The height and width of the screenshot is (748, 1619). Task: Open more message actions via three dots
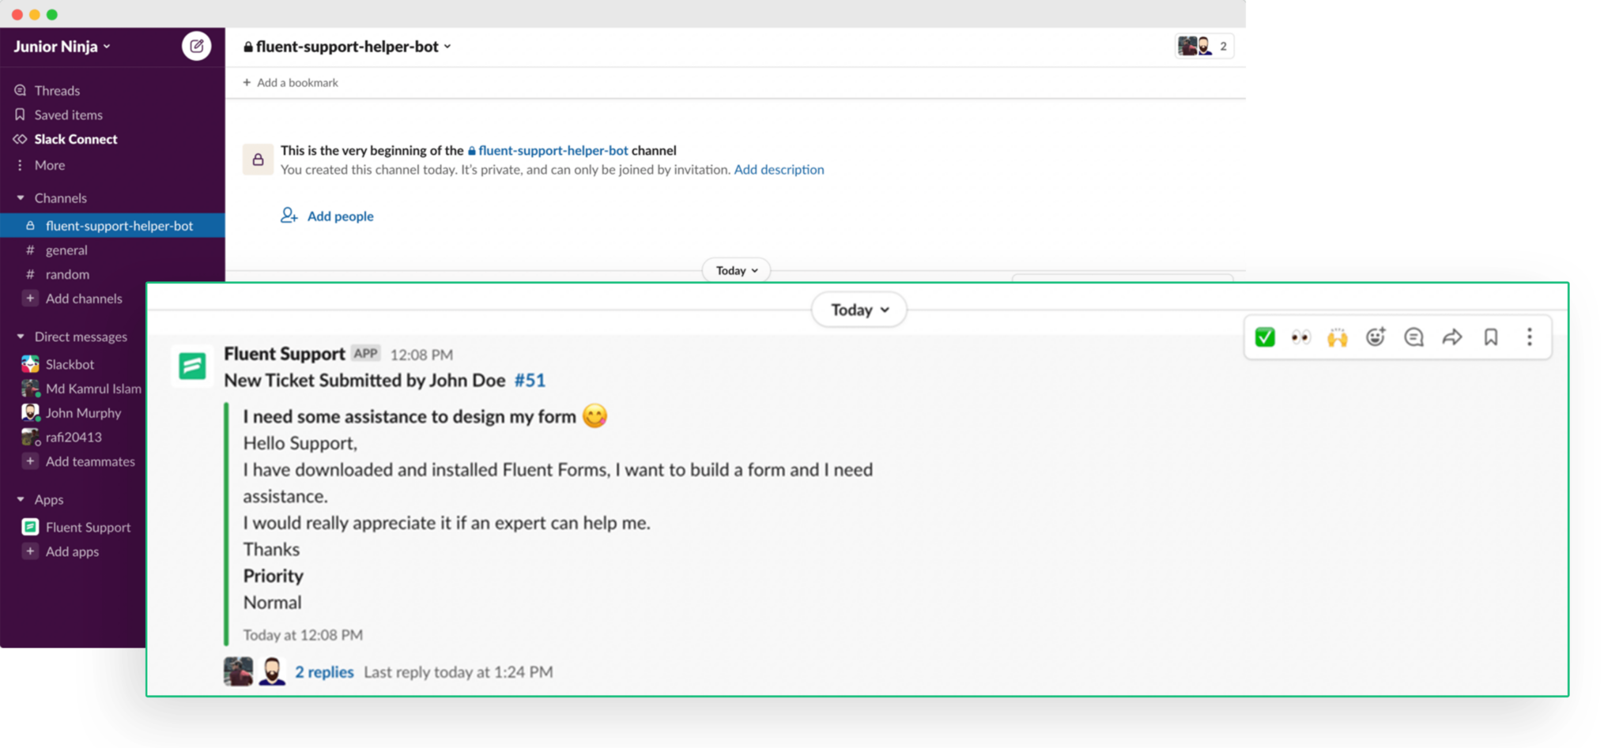click(1529, 336)
